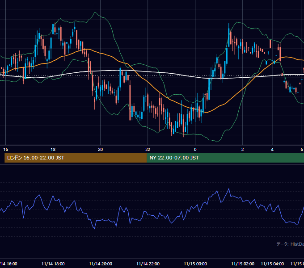Click the 22 hour axis label
Image resolution: width=304 pixels, height=268 pixels.
point(148,150)
